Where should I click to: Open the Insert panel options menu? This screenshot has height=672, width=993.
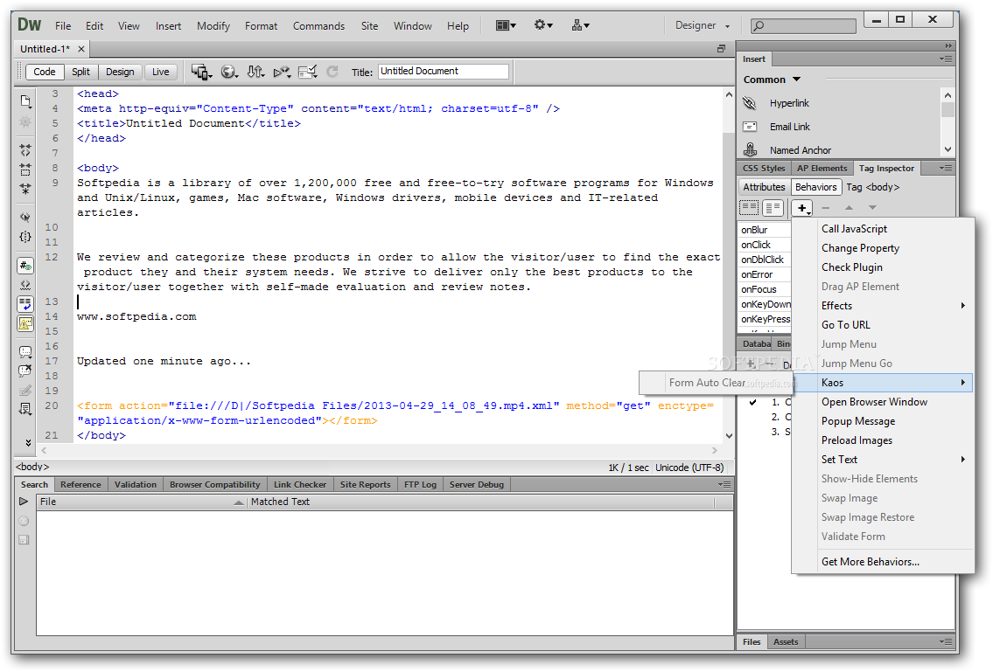tap(946, 59)
